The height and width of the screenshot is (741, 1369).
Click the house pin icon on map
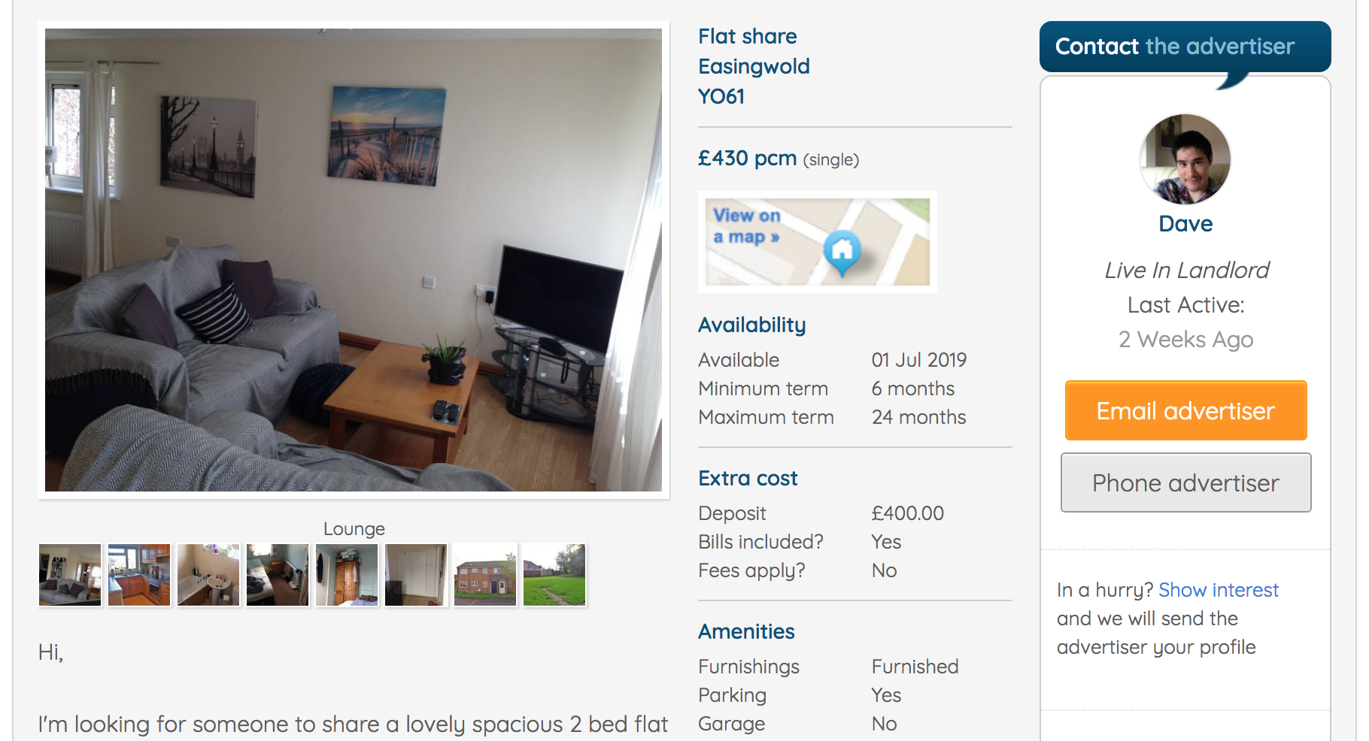click(842, 252)
